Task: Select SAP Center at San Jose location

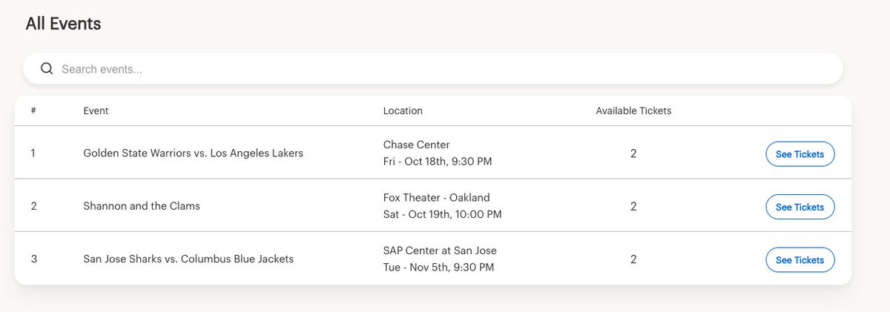Action: [440, 250]
